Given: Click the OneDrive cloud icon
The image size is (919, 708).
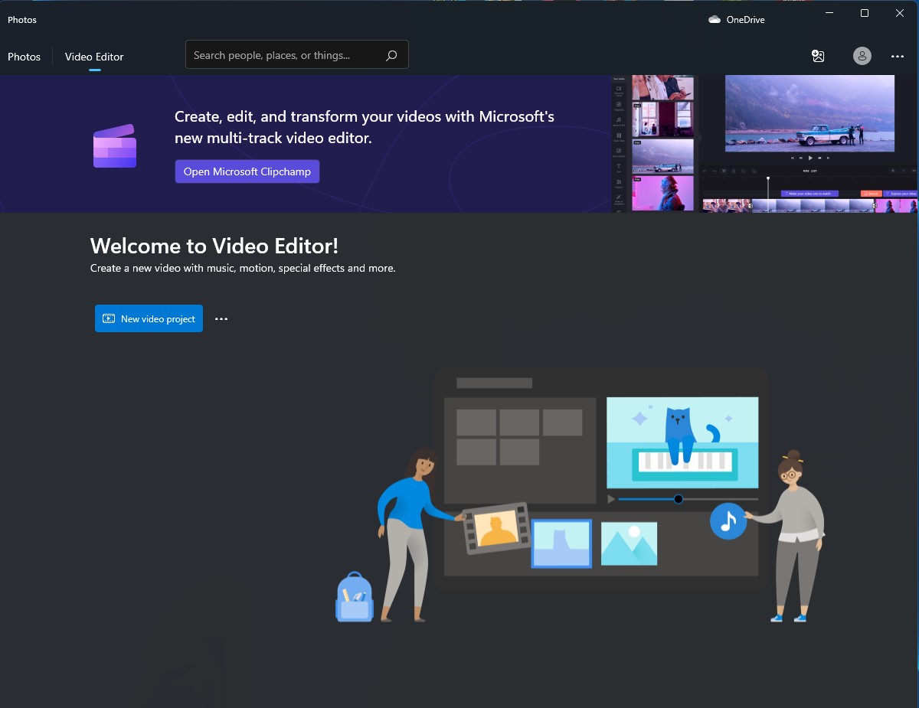Looking at the screenshot, I should (x=715, y=19).
